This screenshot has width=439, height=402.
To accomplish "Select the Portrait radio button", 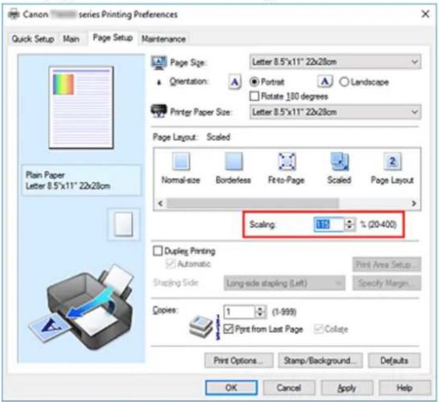I will pyautogui.click(x=254, y=82).
